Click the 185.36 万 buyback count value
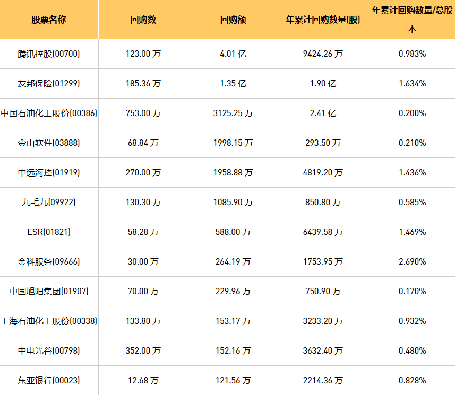The height and width of the screenshot is (395, 455). (143, 83)
